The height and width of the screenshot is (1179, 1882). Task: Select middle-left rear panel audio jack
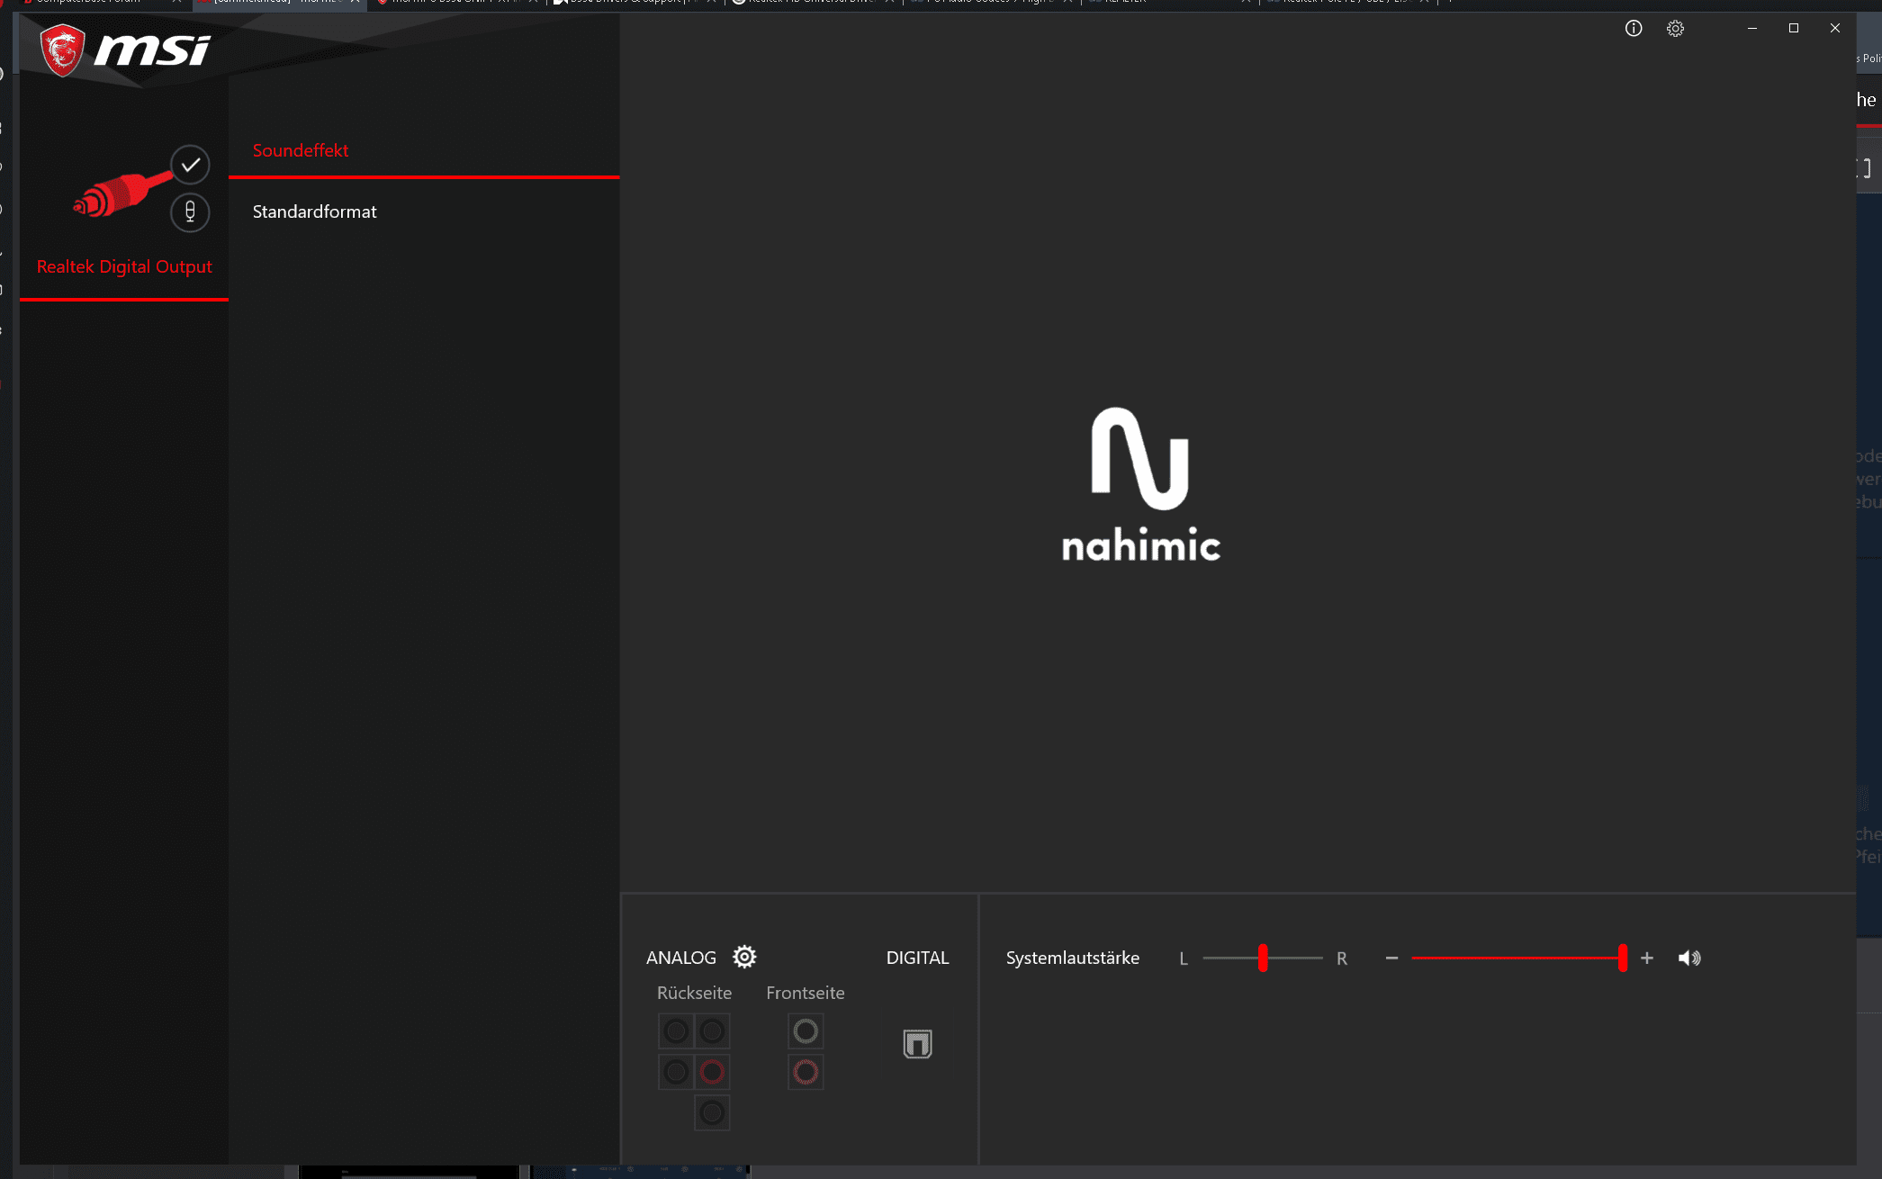(x=676, y=1072)
